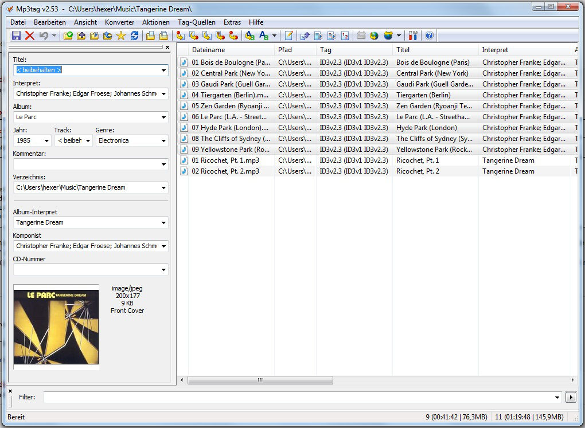
Task: Open the Album dropdown with Le Parc
Action: (163, 117)
